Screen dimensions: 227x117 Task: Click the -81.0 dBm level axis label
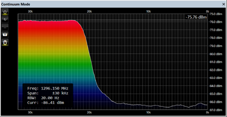(x=216, y=62)
